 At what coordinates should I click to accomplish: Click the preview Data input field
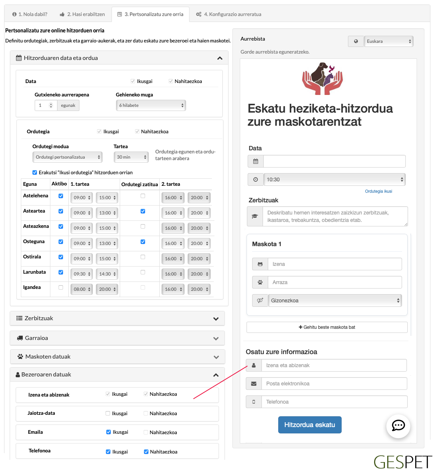[x=334, y=161]
